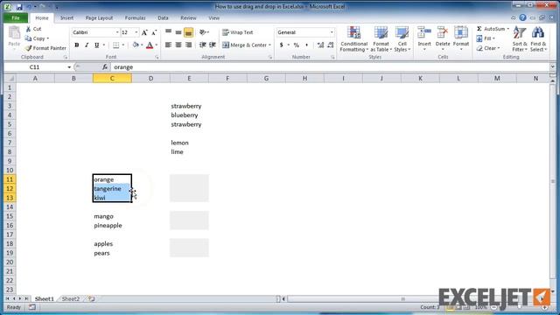This screenshot has height=315, width=560.
Task: Save workbook from Quick Access Toolbar
Action: 19,7
